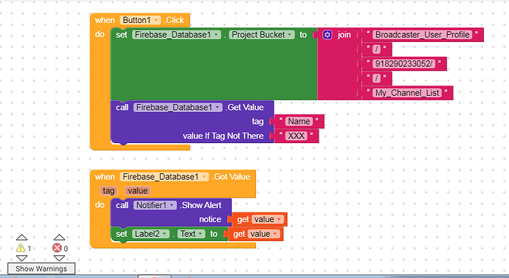Edit the Name tag text string

pyautogui.click(x=299, y=122)
